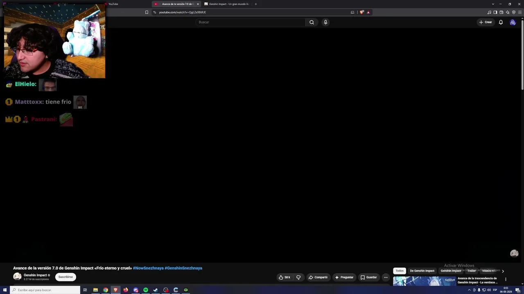524x294 pixels.
Task: Click the video title 'Avance de la versión 7.0'
Action: [72, 268]
